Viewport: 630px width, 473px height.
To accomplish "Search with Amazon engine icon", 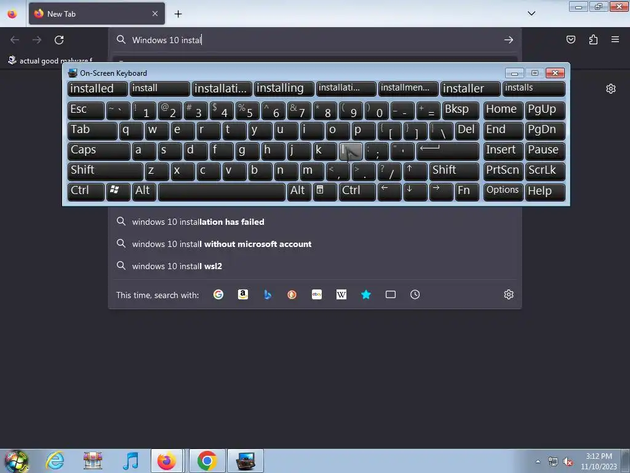I will click(x=242, y=294).
